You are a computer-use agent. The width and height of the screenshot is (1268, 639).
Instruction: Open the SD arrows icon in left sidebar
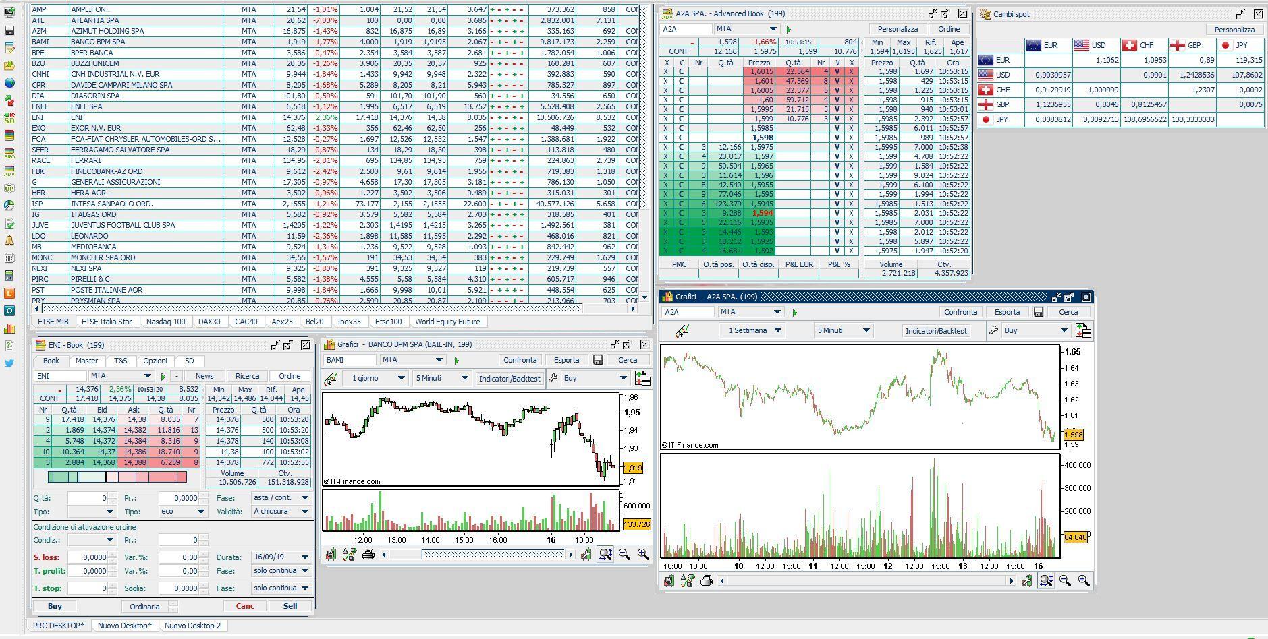9,118
